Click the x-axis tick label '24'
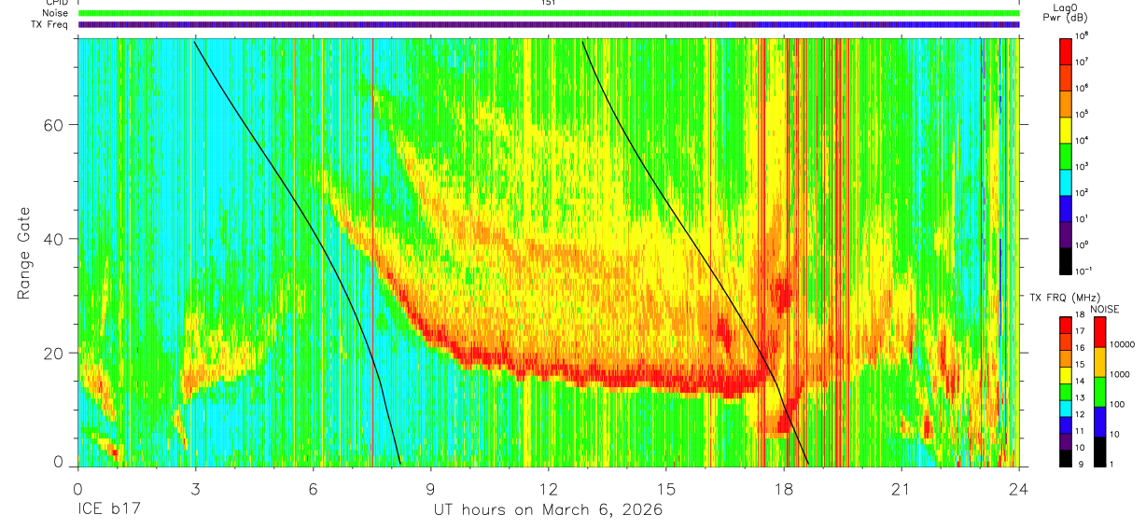Viewport: 1146px width, 529px height. pos(1019,489)
